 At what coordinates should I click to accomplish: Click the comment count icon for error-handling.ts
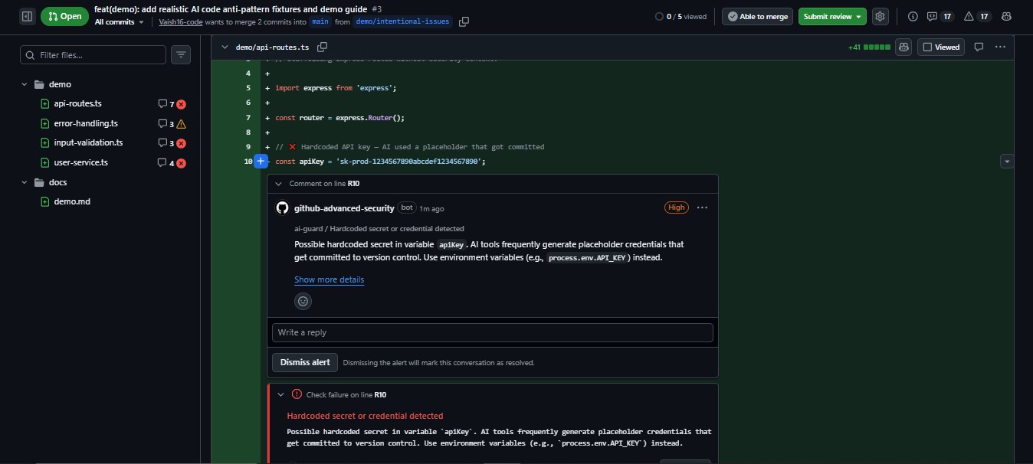(x=162, y=123)
